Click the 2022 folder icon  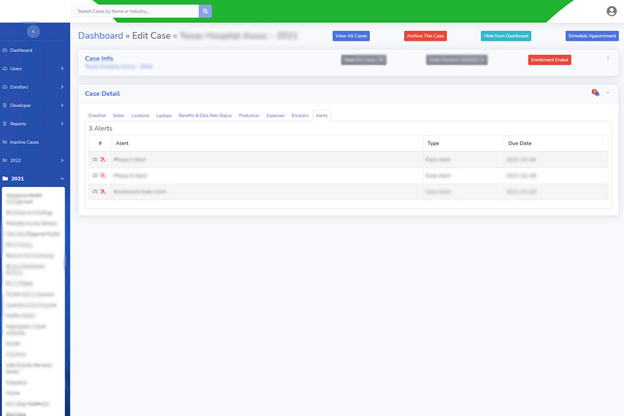click(x=5, y=160)
